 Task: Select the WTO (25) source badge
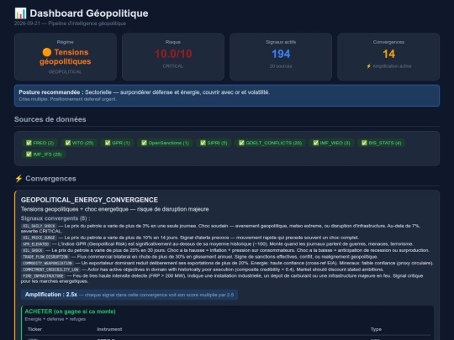pyautogui.click(x=79, y=143)
